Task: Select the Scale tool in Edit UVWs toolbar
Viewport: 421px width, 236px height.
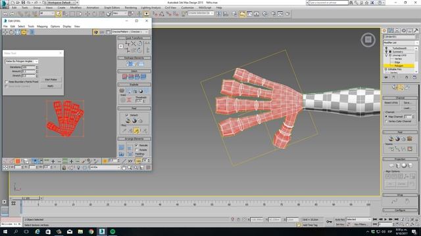Action: [x=18, y=32]
